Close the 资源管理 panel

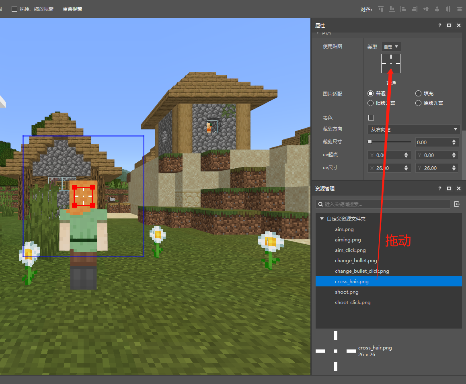click(x=459, y=188)
